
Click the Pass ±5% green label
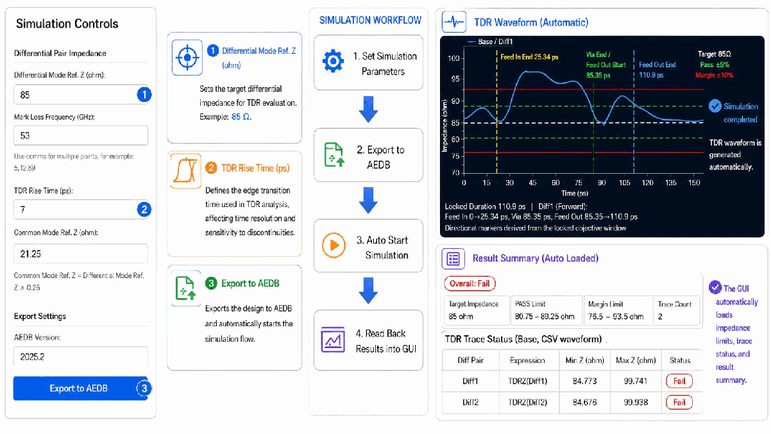coord(715,65)
